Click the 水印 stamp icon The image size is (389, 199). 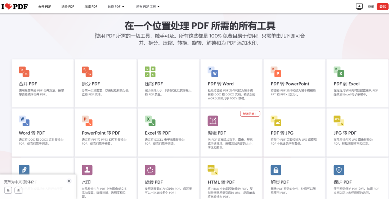[x=87, y=170]
